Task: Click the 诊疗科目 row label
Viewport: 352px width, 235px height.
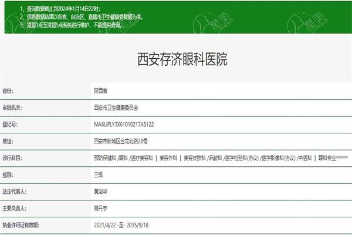Action: (x=12, y=158)
